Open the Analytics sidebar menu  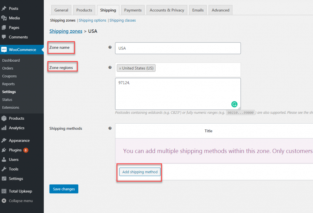(x=17, y=128)
